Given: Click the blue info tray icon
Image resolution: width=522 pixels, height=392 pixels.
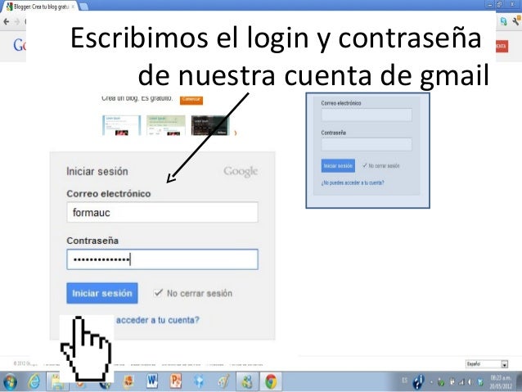Looking at the screenshot, I should click(418, 382).
